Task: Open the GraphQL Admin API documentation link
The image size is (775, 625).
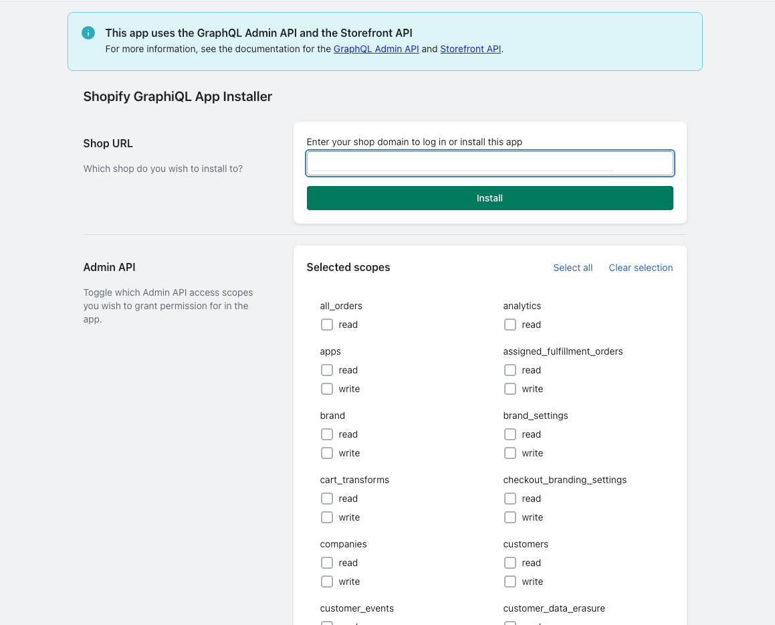Action: (376, 49)
